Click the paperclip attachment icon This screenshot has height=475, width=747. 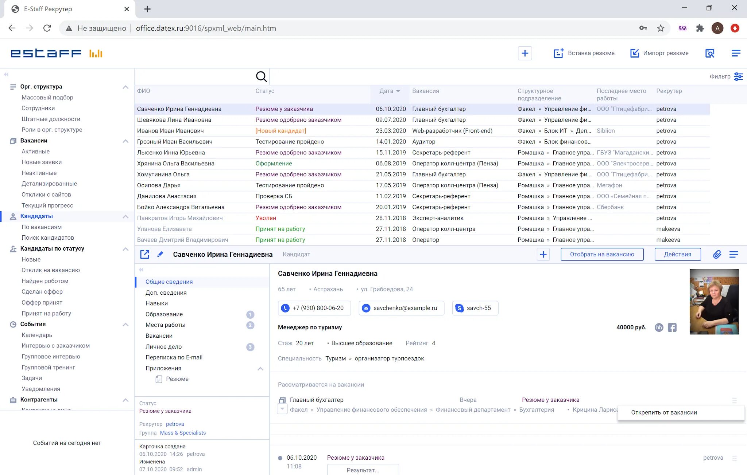coord(717,254)
